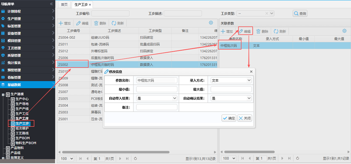Select 产品物料 in the tree

click(x=17, y=148)
